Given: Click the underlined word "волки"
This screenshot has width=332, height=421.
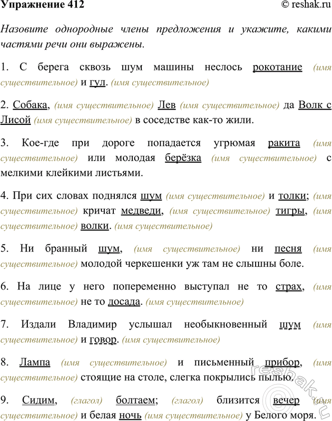Looking at the screenshot, I should tap(95, 226).
